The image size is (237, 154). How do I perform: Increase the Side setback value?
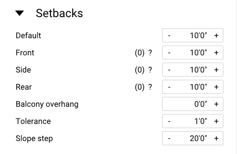point(216,70)
